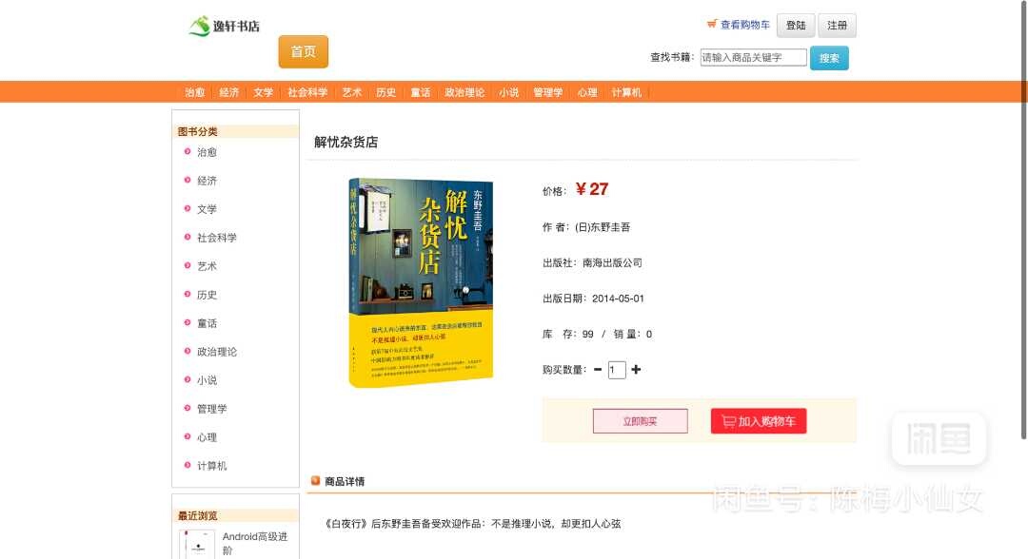
Task: Open the Android高级进阶 book thumbnail
Action: 197,545
